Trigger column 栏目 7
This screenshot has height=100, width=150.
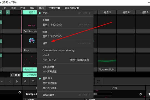point(143,12)
